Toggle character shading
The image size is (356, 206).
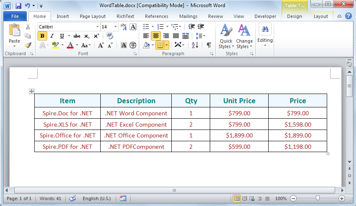click(124, 45)
